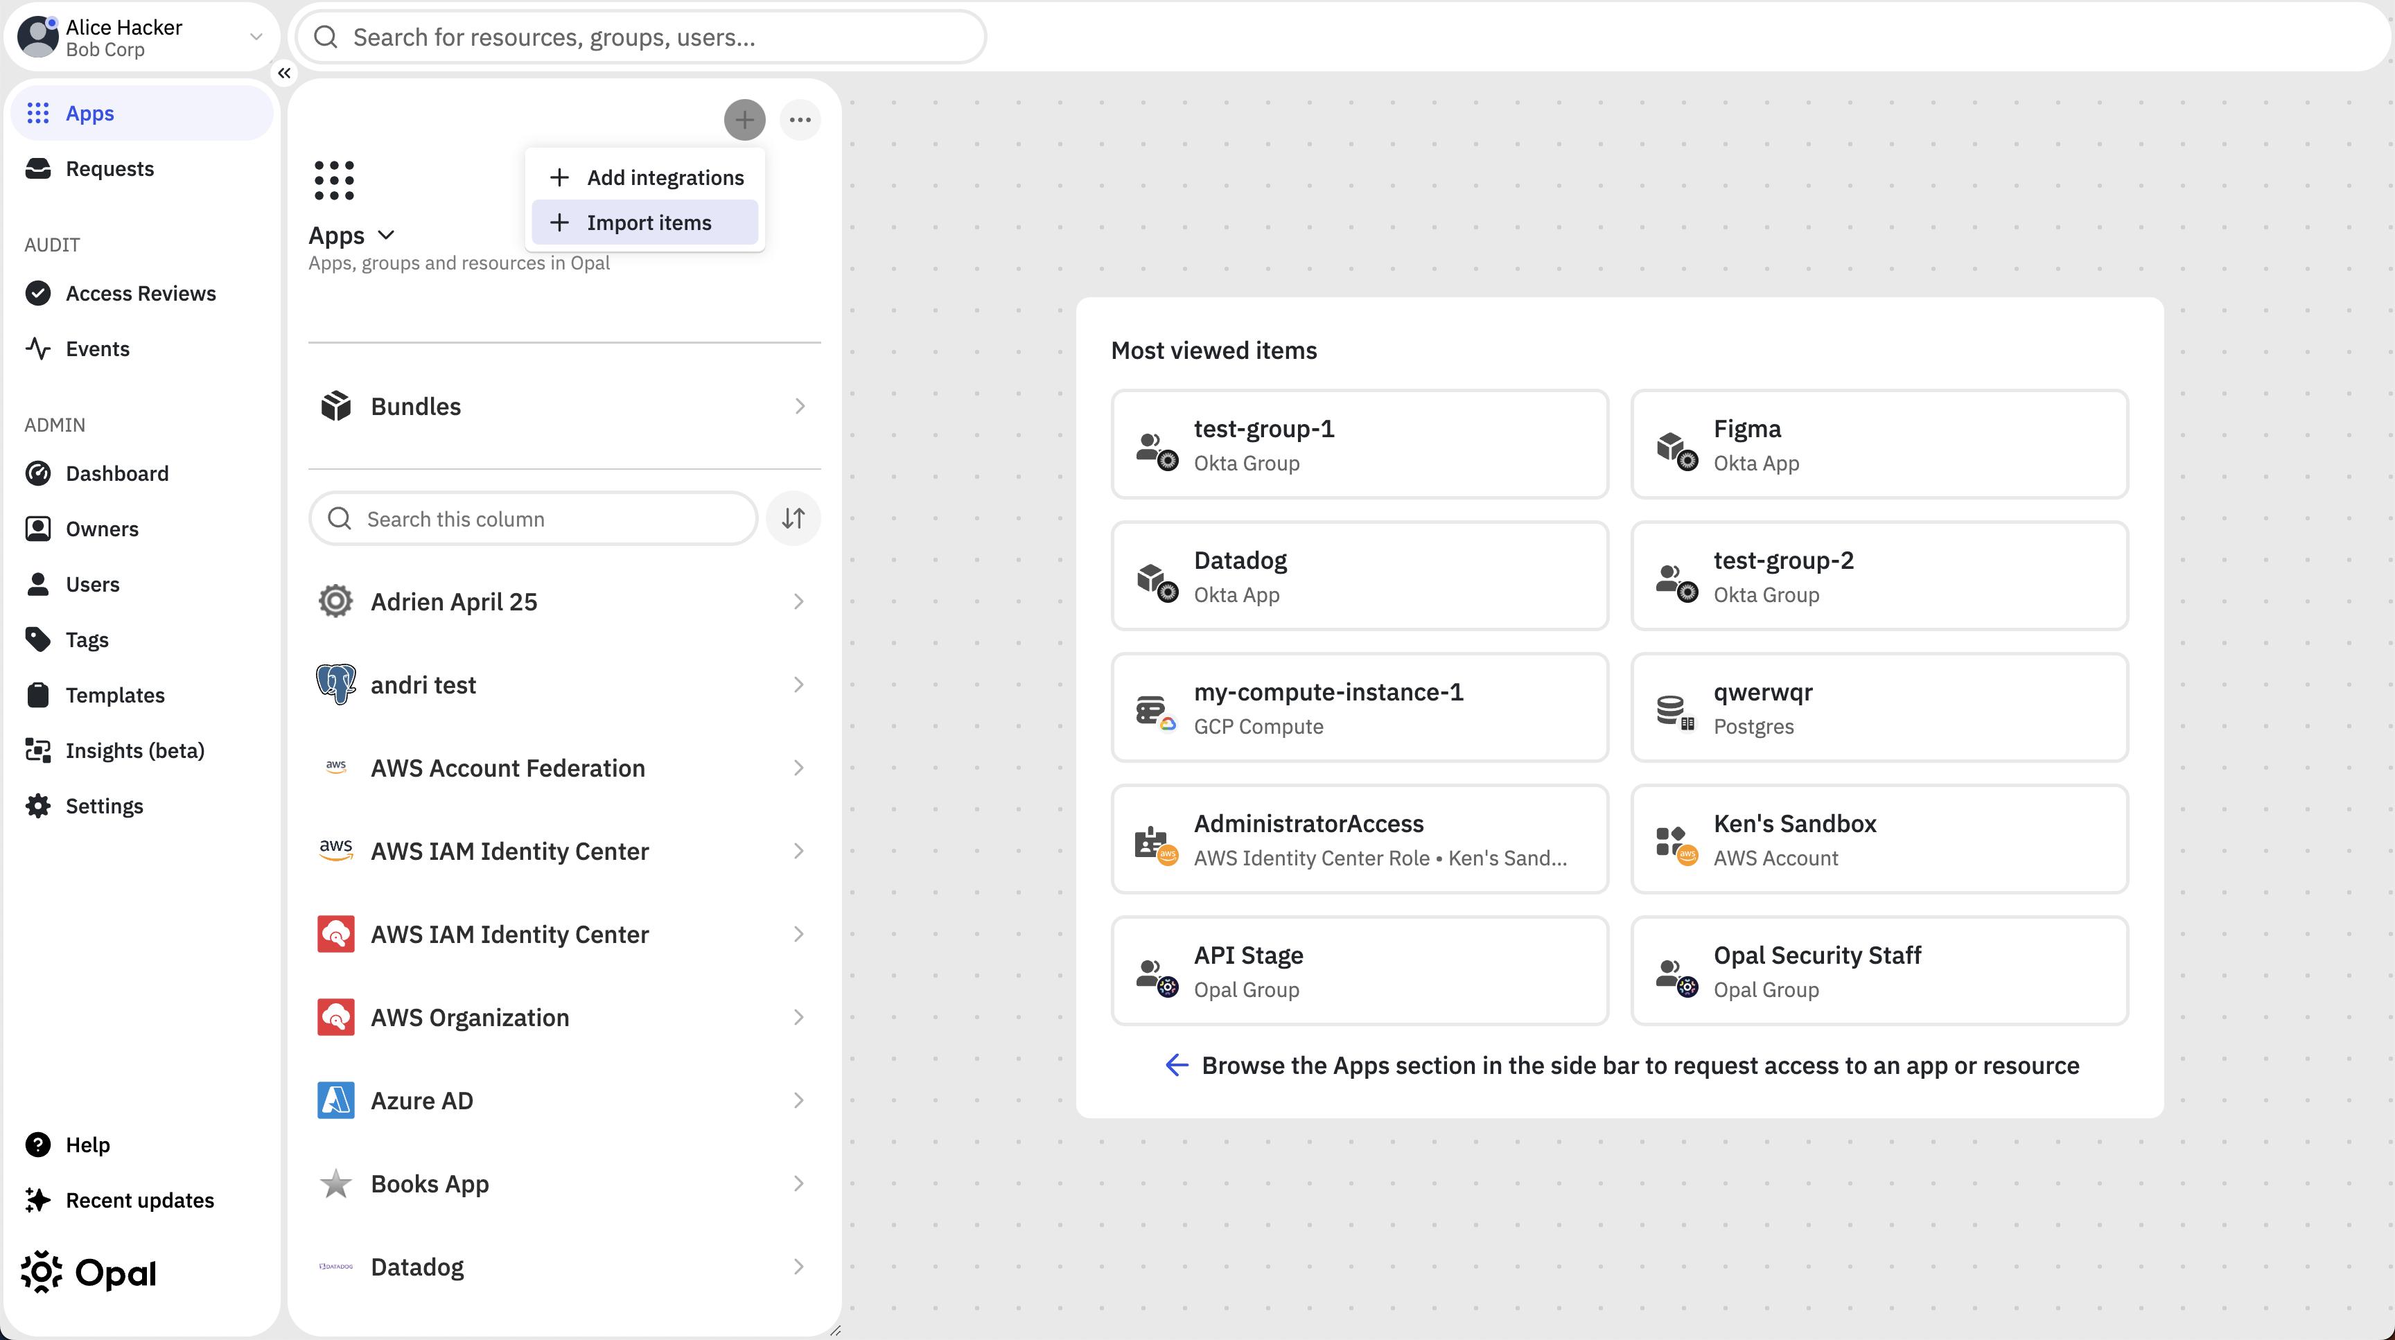Expand the Bundles row chevron
The image size is (2395, 1340).
coord(800,406)
